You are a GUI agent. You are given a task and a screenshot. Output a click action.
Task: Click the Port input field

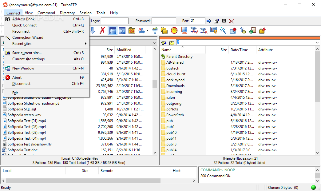198,21
